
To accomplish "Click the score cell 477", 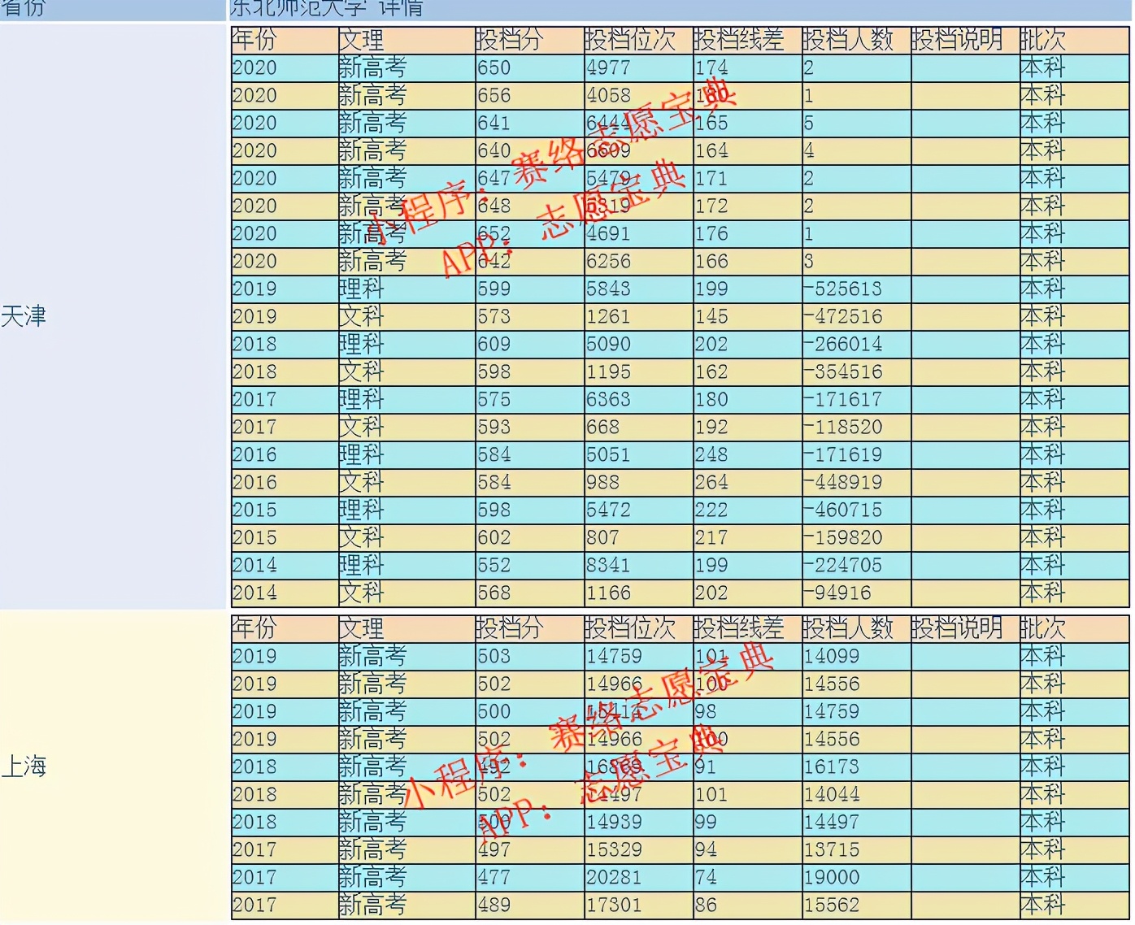I will [x=529, y=877].
